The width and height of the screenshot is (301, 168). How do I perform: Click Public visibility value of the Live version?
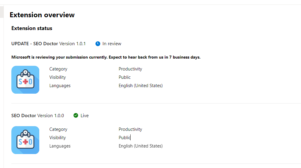125,138
